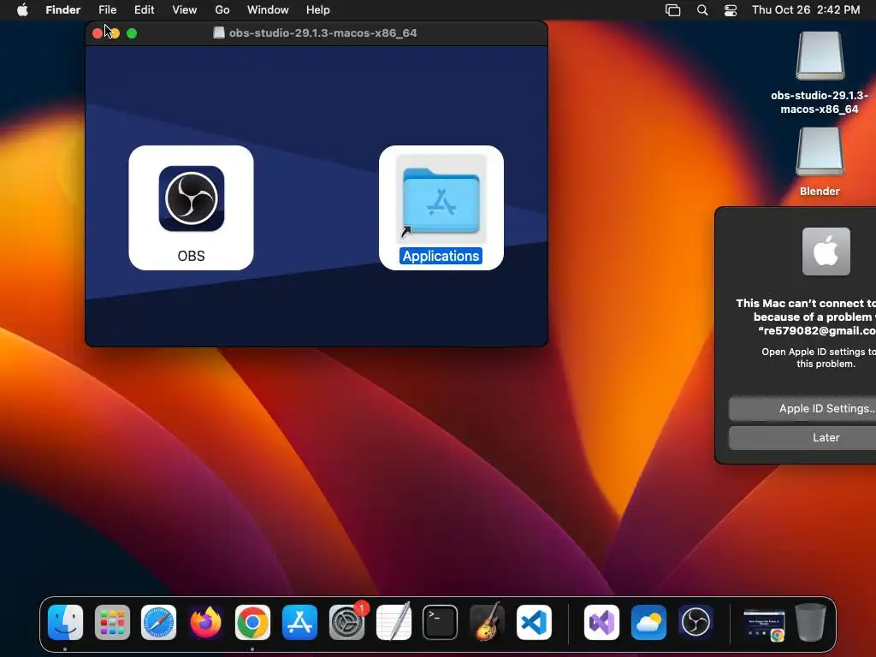Launch Safari from the Dock
Screen dimensions: 876x657
coord(158,623)
